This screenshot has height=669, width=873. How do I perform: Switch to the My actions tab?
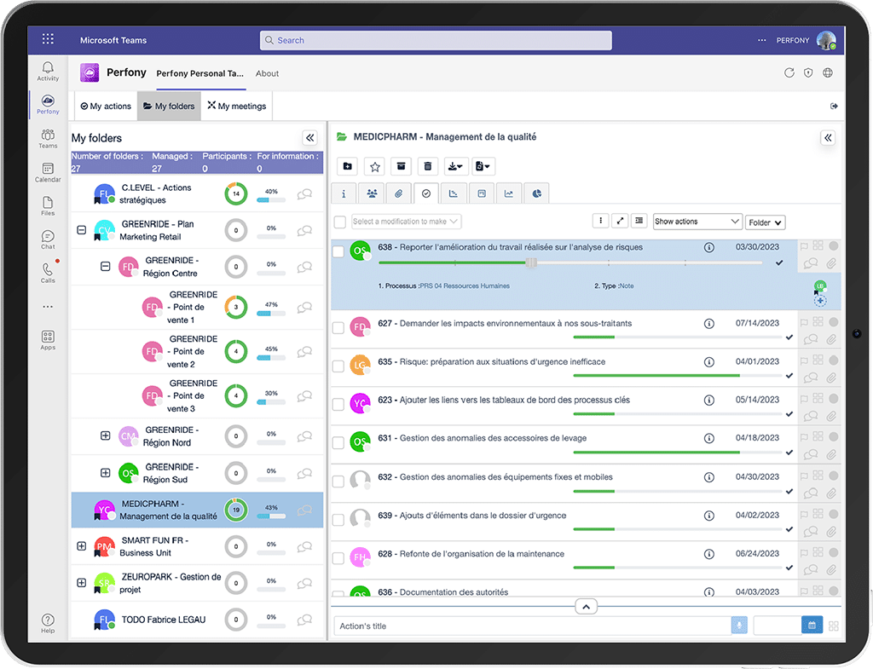click(x=106, y=107)
